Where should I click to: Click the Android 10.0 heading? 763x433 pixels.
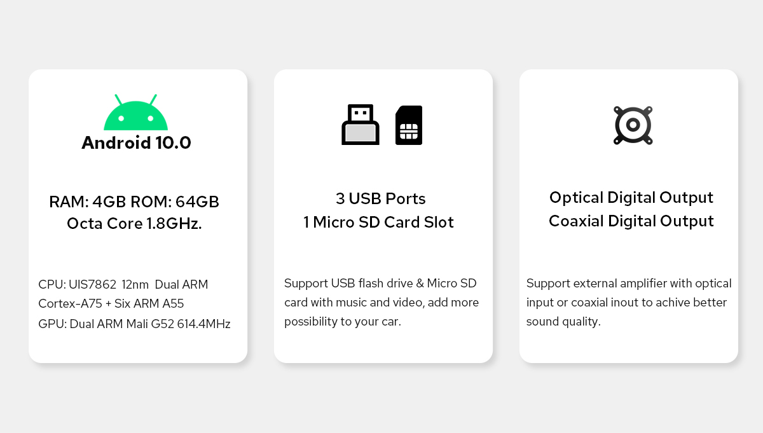click(x=136, y=142)
